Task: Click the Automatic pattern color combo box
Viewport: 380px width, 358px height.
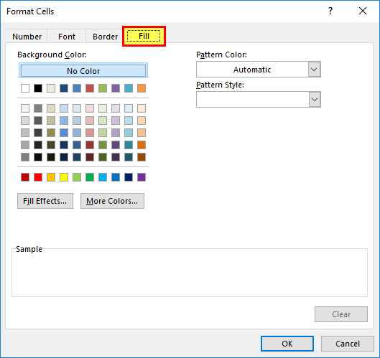Action: click(259, 70)
